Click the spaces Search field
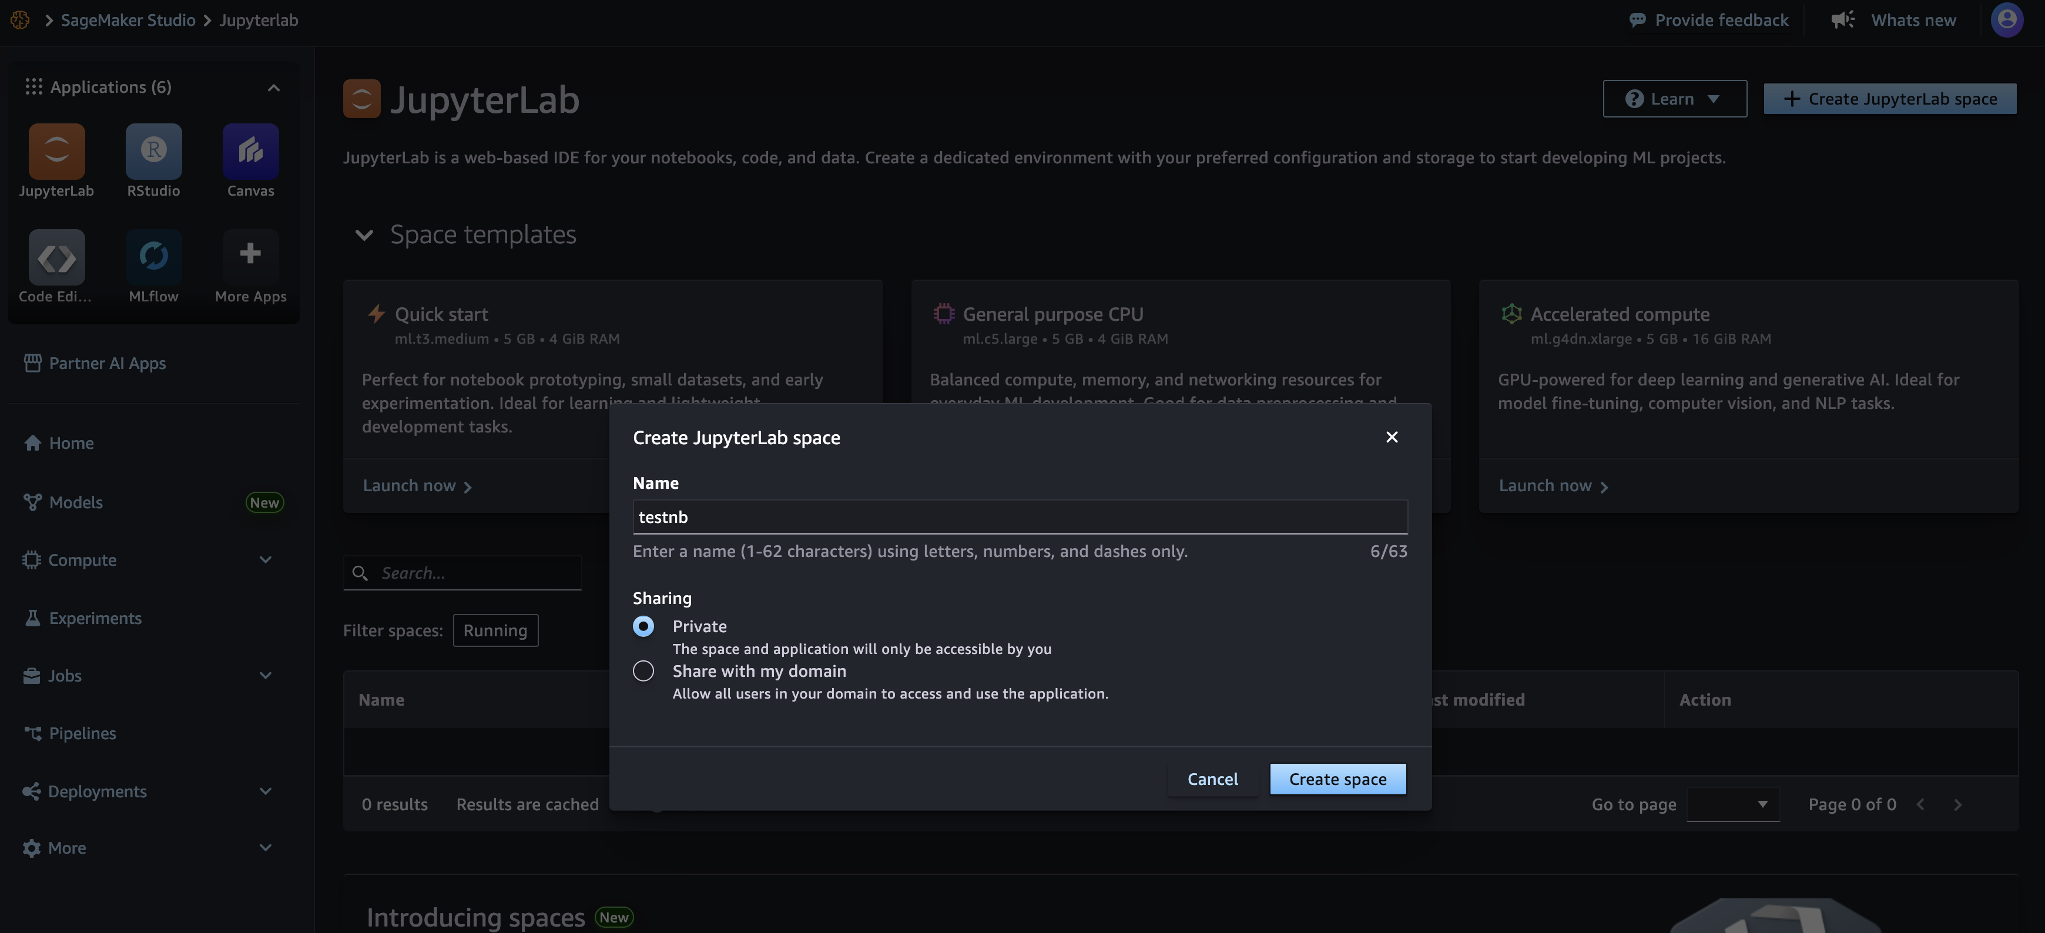This screenshot has width=2045, height=933. 462,572
